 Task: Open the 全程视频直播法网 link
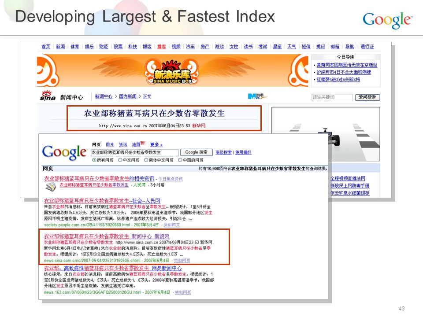click(x=348, y=178)
